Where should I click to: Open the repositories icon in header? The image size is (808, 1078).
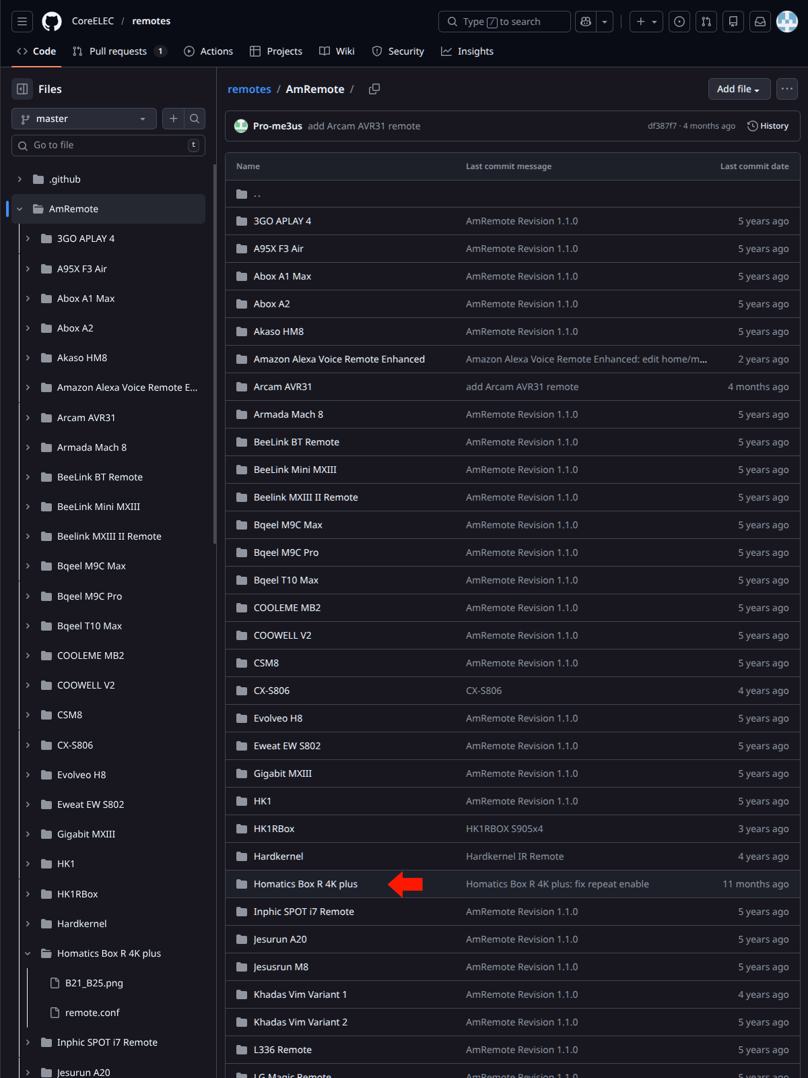click(x=733, y=22)
